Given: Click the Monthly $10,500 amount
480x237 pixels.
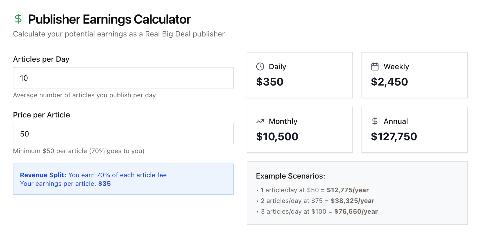Looking at the screenshot, I should pos(277,136).
